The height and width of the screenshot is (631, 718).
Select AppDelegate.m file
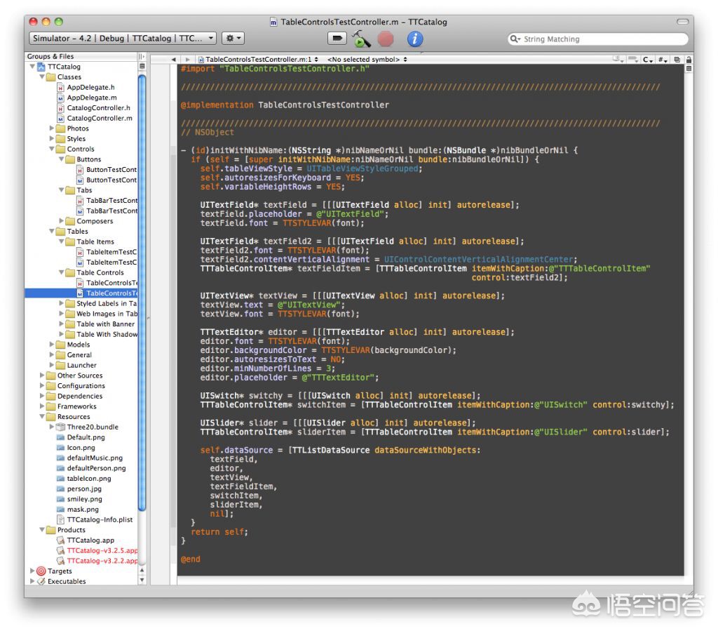point(92,98)
